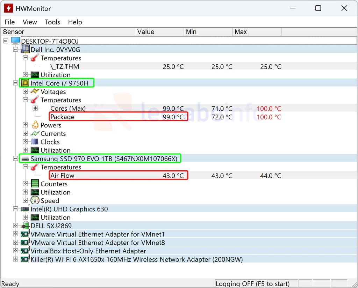The height and width of the screenshot is (288, 358).
Task: Expand Utilization under Dell Inc. 0VYV0G
Action: [25, 75]
